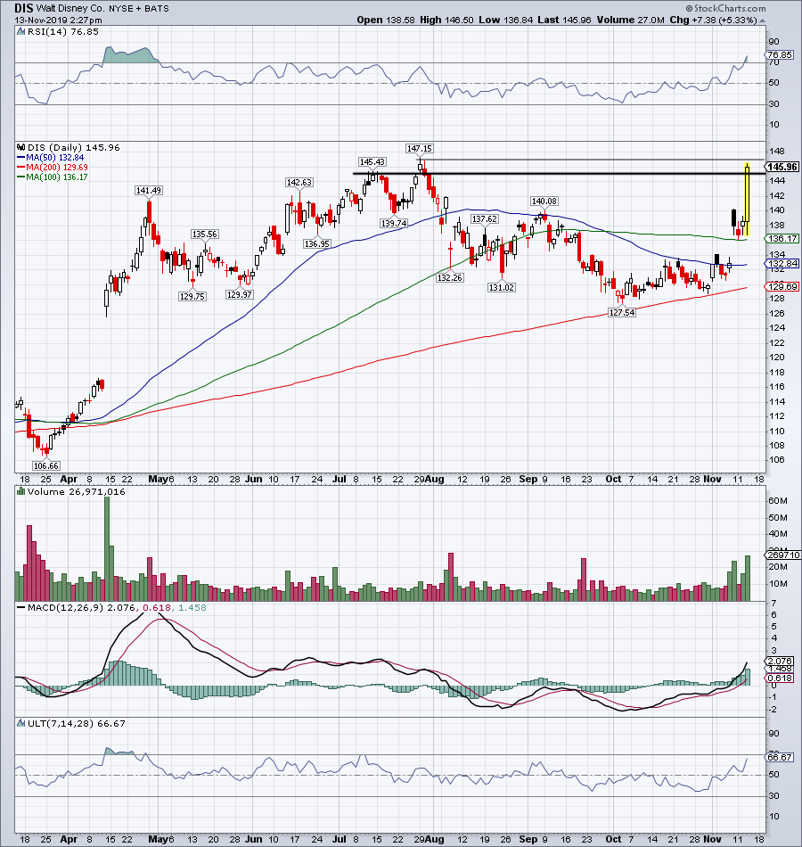The width and height of the screenshot is (802, 847).
Task: Click the candlestick icon beside DIS (Daily)
Action: 21,147
